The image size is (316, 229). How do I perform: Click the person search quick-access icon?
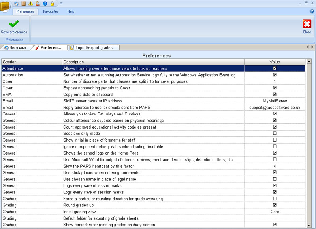38,4
